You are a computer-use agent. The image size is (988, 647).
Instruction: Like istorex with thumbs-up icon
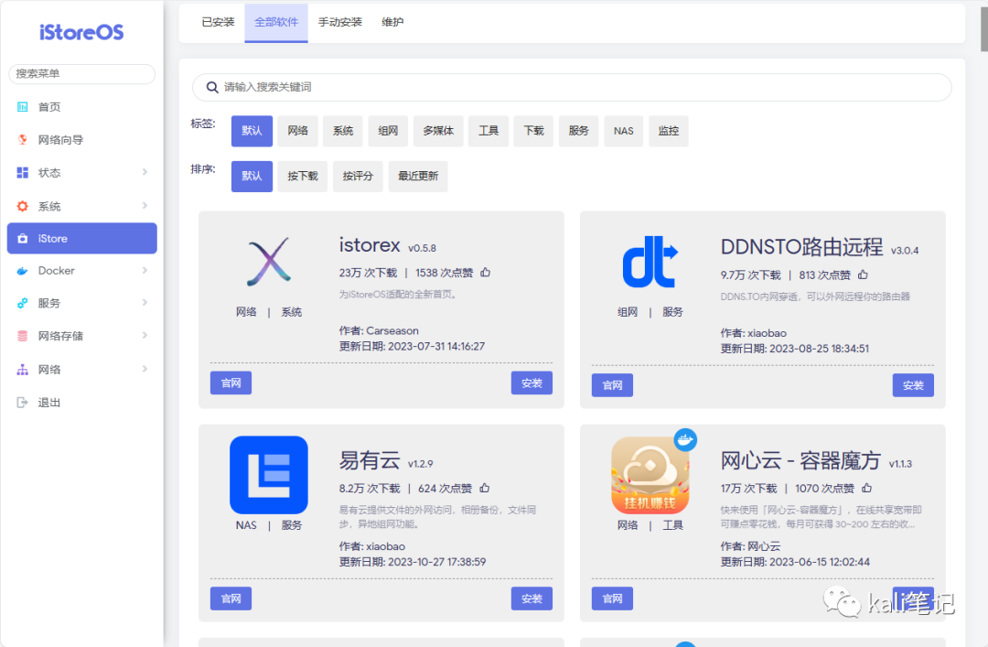point(485,273)
